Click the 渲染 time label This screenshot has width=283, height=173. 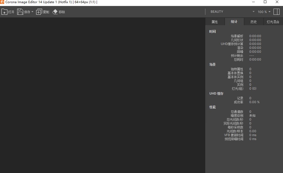[240, 48]
